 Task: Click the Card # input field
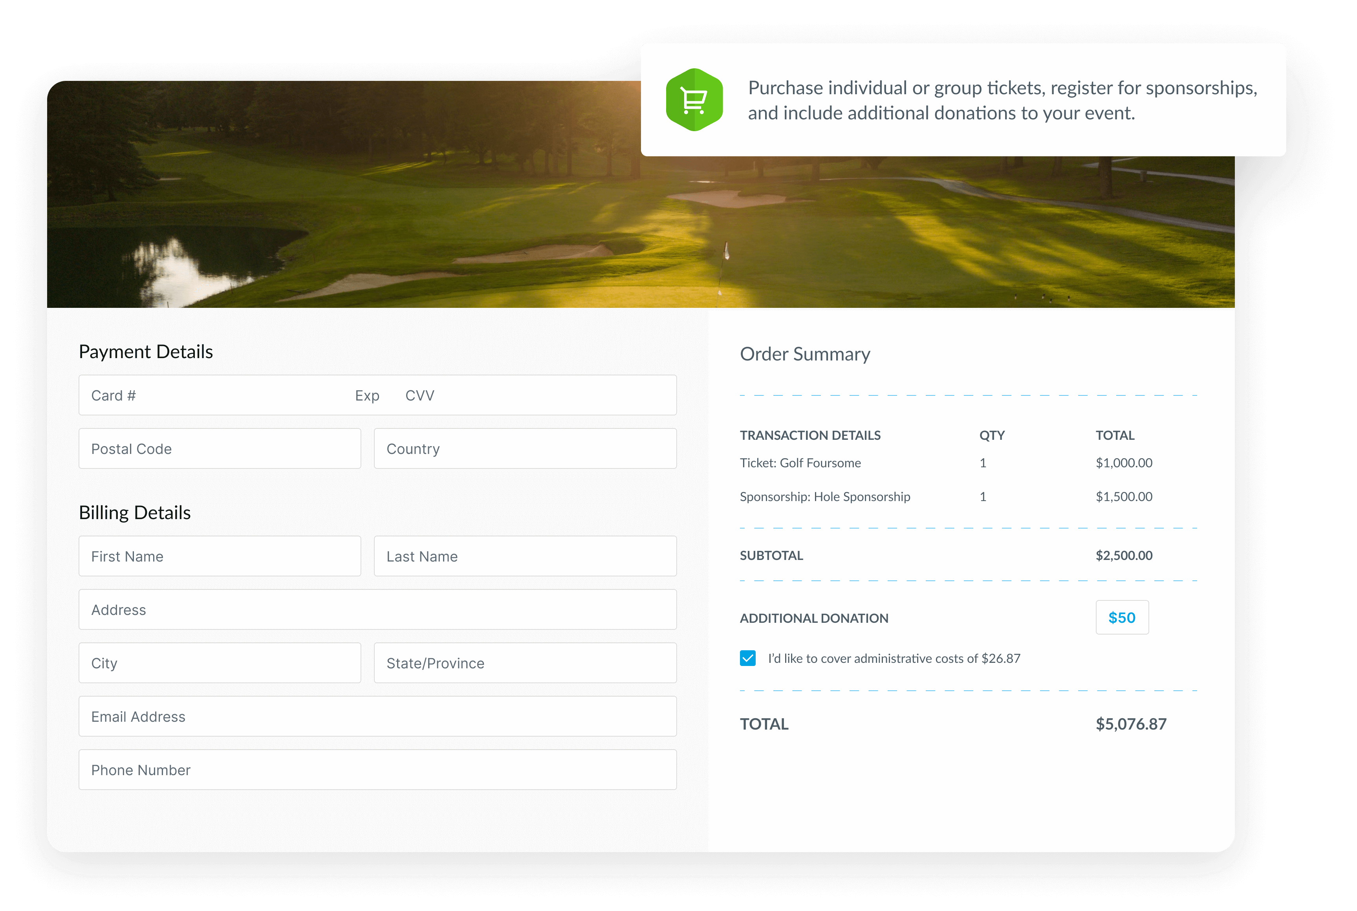click(215, 396)
